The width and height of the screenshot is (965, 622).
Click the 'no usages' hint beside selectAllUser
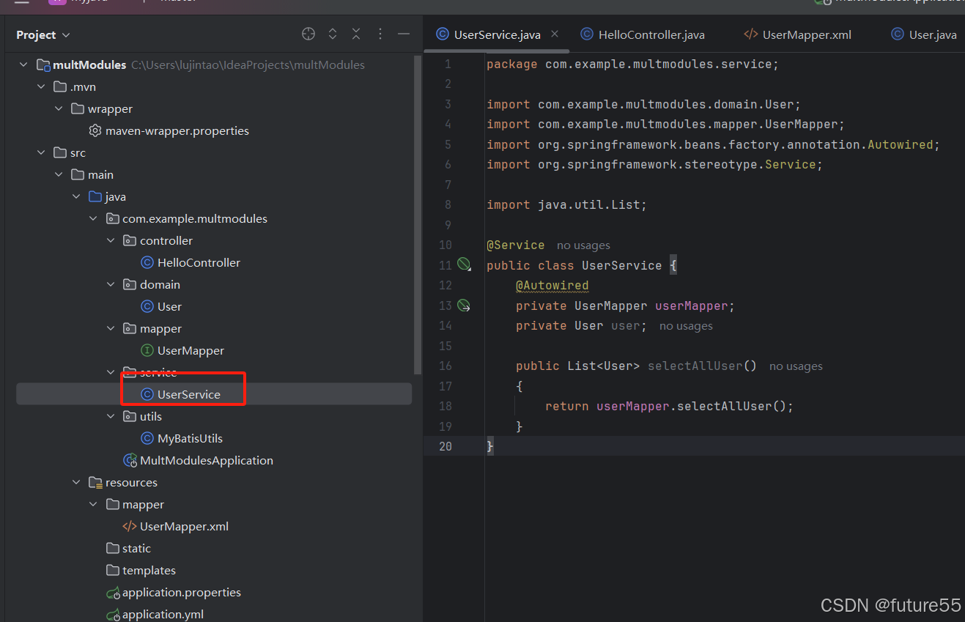click(796, 366)
